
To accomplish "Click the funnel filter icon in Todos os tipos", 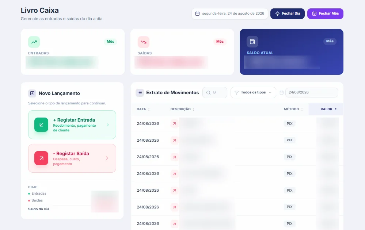I will (x=236, y=93).
